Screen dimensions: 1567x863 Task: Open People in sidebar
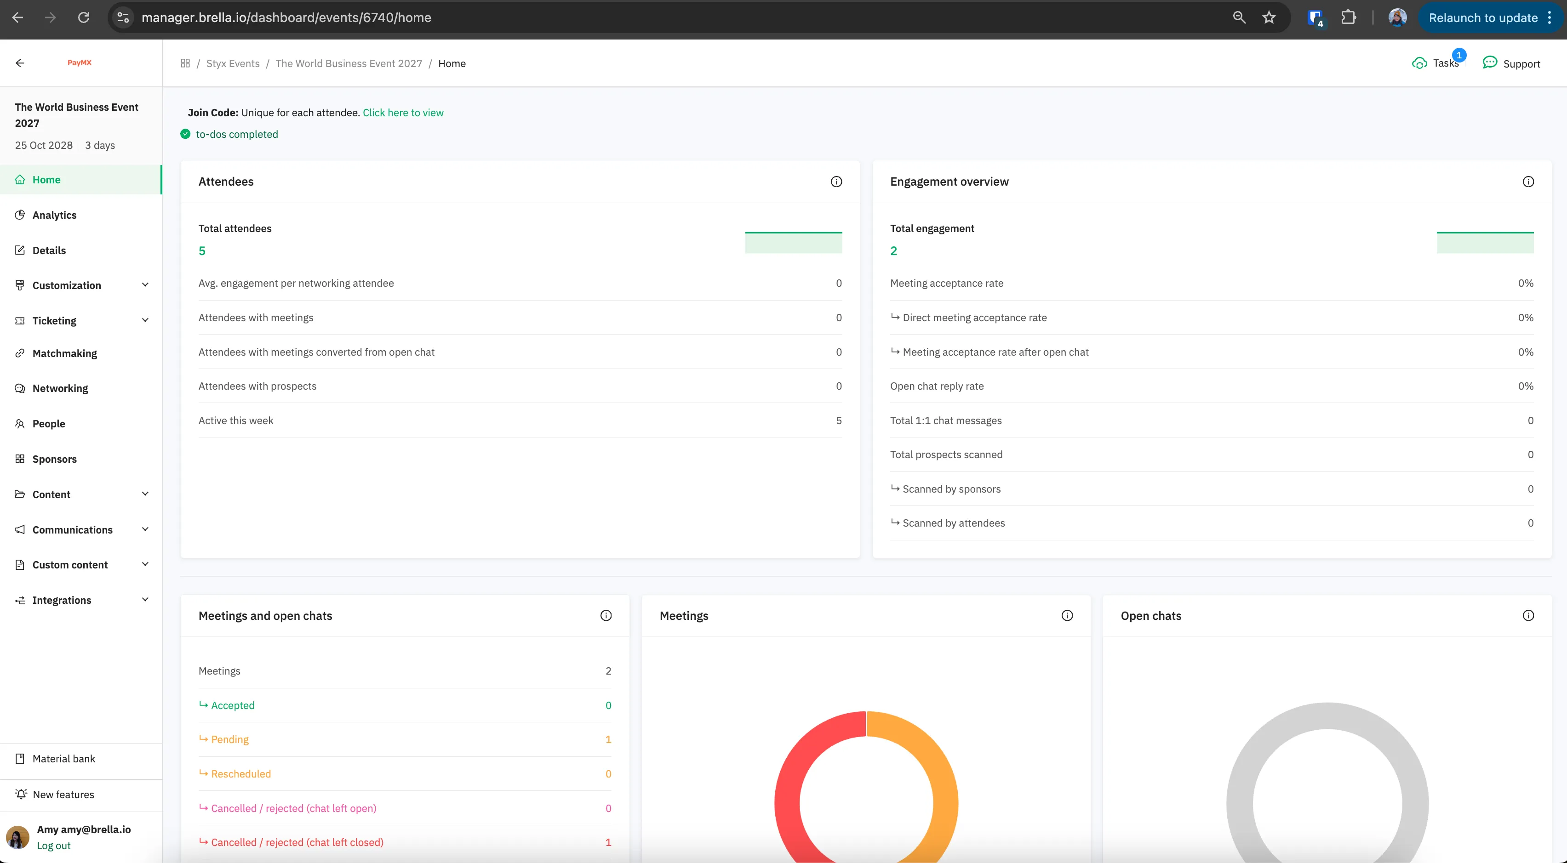pyautogui.click(x=81, y=424)
